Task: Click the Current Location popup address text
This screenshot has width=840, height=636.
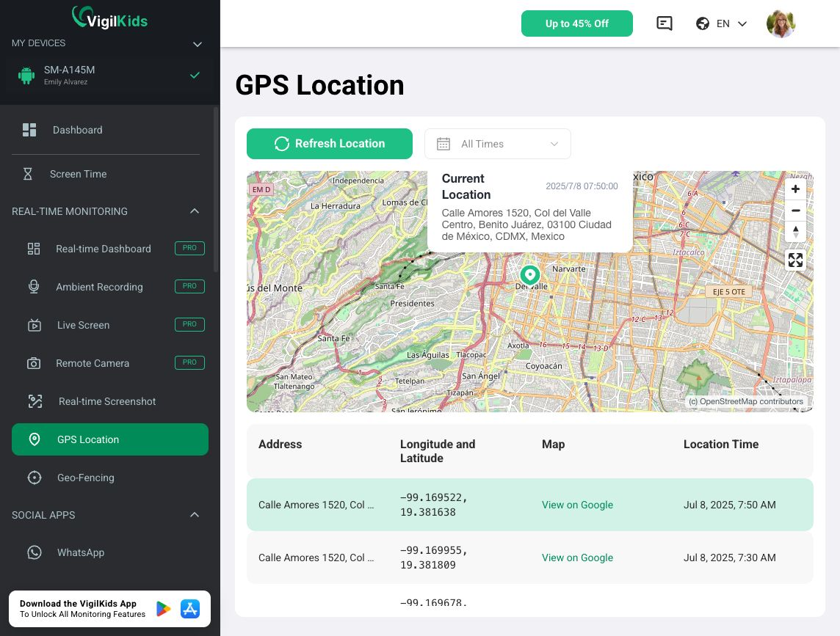Action: (x=526, y=225)
